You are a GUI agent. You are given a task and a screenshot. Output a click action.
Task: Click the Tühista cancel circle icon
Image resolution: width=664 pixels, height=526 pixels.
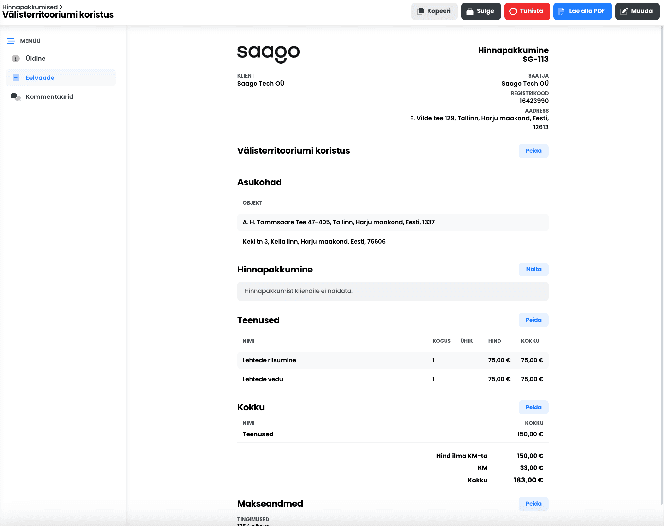pyautogui.click(x=513, y=11)
